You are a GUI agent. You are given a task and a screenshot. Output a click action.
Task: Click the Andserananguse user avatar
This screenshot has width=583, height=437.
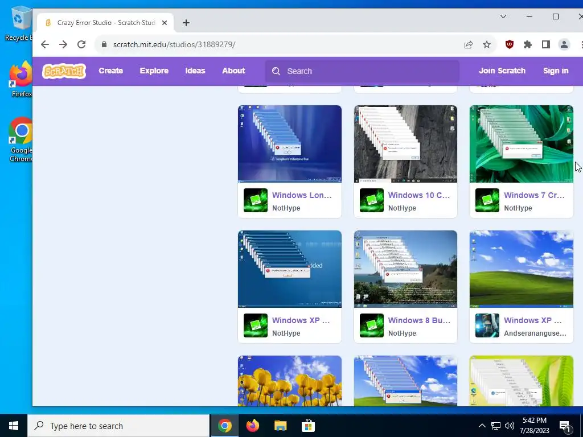point(487,325)
